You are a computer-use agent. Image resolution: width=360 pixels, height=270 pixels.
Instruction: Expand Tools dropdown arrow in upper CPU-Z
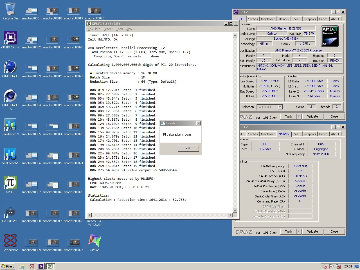299,116
